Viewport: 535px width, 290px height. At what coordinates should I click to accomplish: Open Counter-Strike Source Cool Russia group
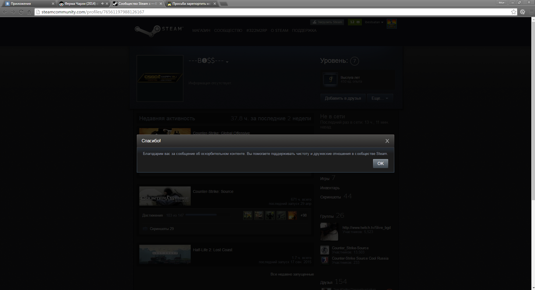pyautogui.click(x=360, y=258)
